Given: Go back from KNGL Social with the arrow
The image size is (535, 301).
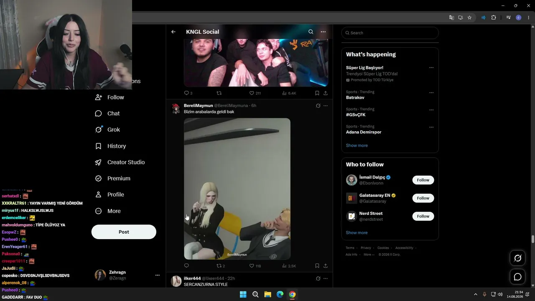Looking at the screenshot, I should [x=173, y=32].
